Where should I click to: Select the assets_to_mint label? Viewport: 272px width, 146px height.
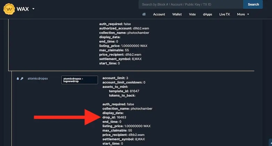pyautogui.click(x=115, y=87)
